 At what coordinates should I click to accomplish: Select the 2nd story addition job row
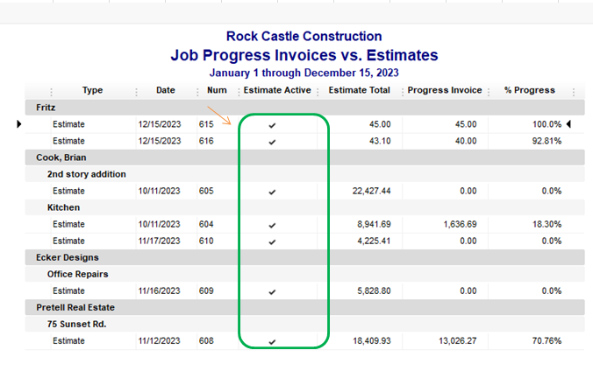pyautogui.click(x=304, y=174)
